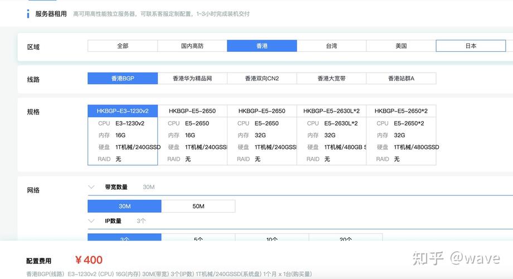Screen dimensions: 513x279
Task: Switch to 香港双向CN2 line
Action: coord(262,78)
